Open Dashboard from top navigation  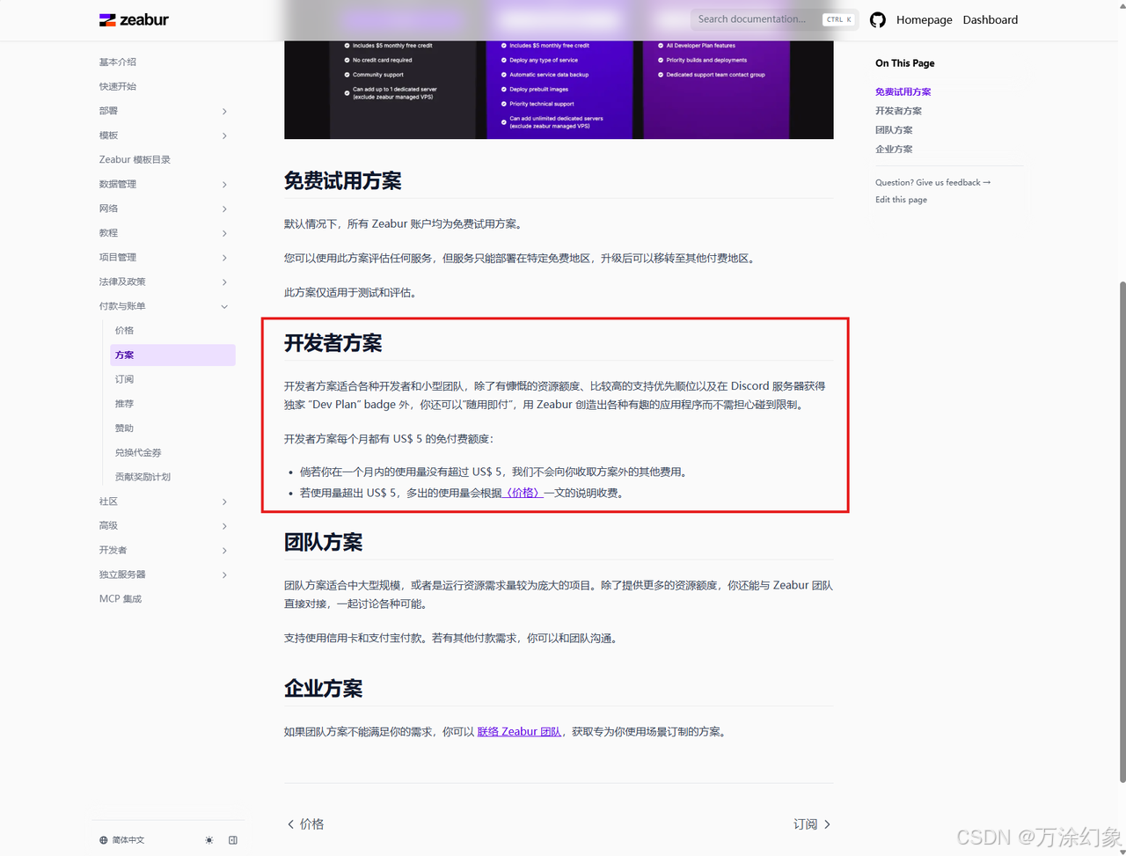pos(991,19)
